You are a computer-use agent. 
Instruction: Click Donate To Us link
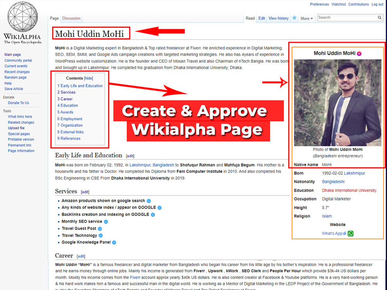click(18, 103)
